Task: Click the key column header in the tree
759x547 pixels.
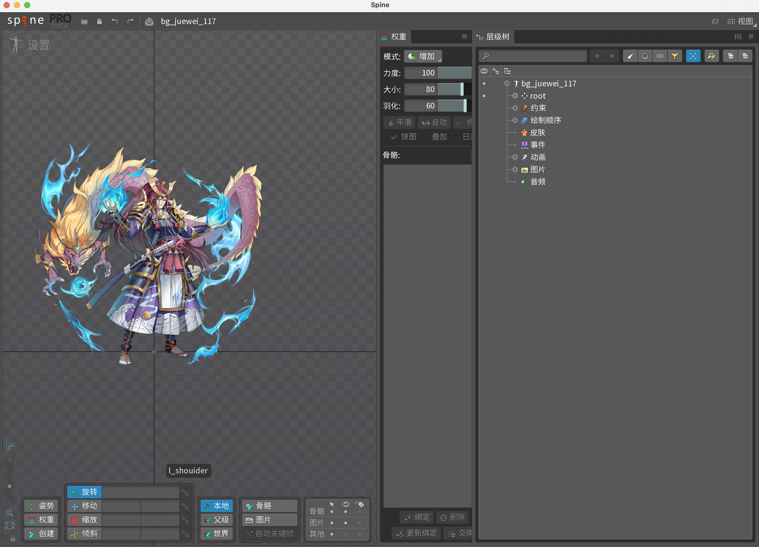Action: pyautogui.click(x=496, y=71)
